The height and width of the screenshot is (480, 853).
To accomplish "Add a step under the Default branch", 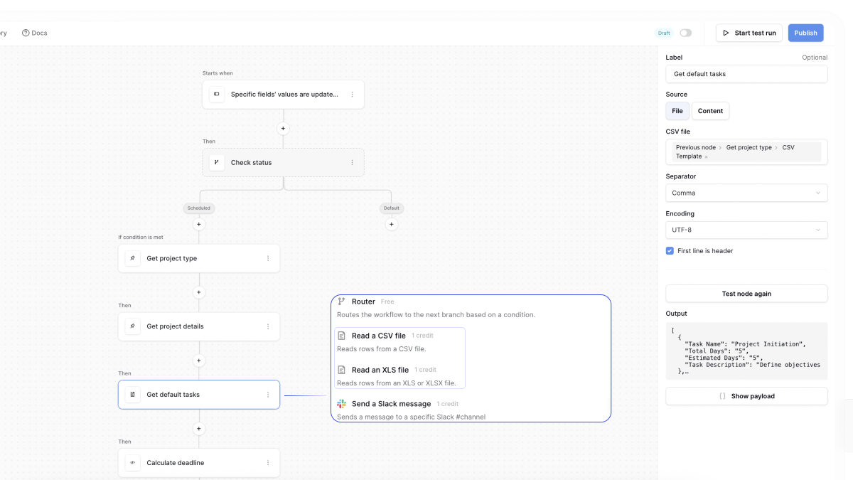I will click(391, 224).
